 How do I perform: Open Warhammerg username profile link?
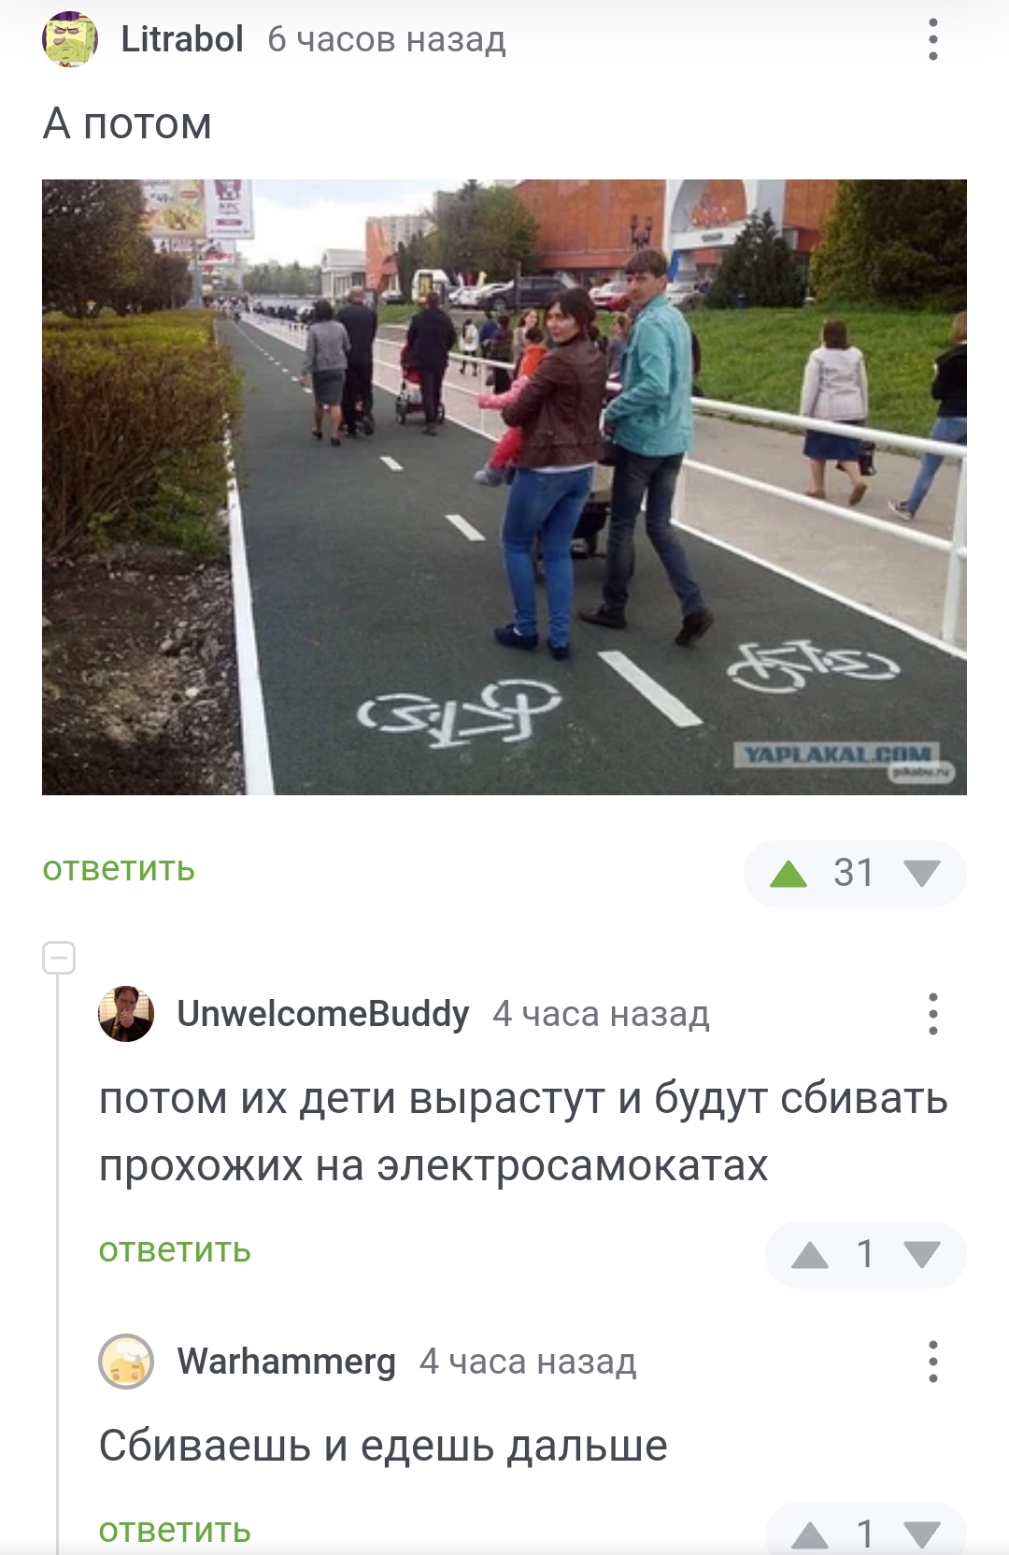pos(287,1362)
